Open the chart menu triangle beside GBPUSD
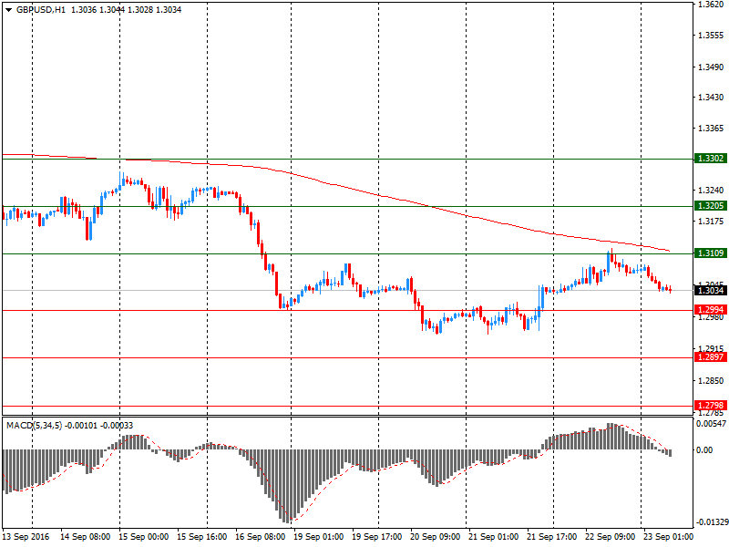The width and height of the screenshot is (729, 547). coord(8,10)
